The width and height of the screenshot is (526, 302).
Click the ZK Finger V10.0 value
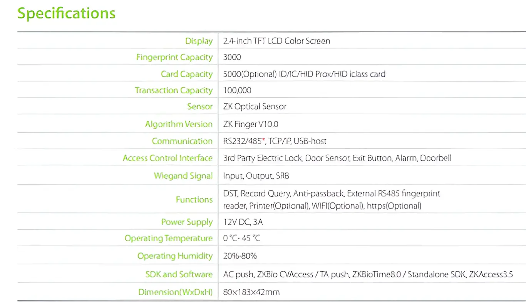coord(250,124)
